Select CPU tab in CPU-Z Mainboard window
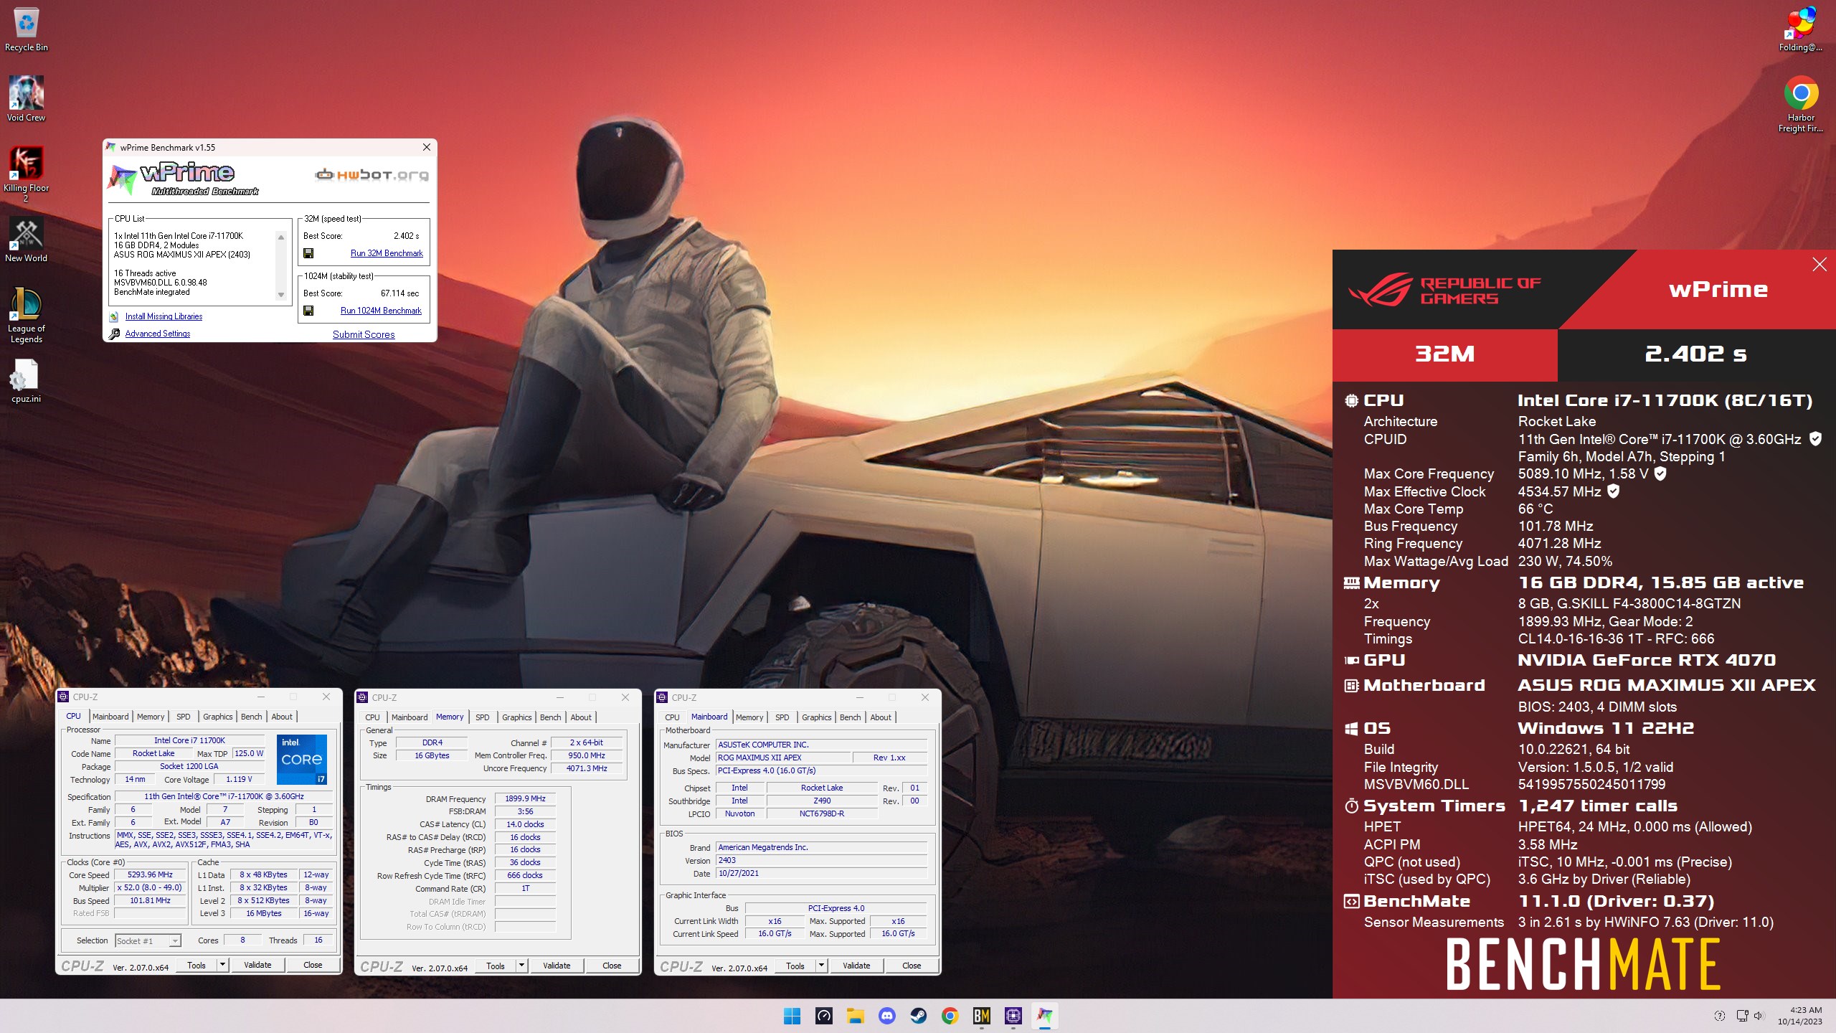The width and height of the screenshot is (1836, 1033). point(672,717)
